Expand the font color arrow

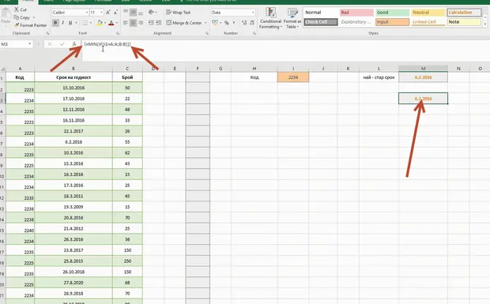click(x=116, y=23)
